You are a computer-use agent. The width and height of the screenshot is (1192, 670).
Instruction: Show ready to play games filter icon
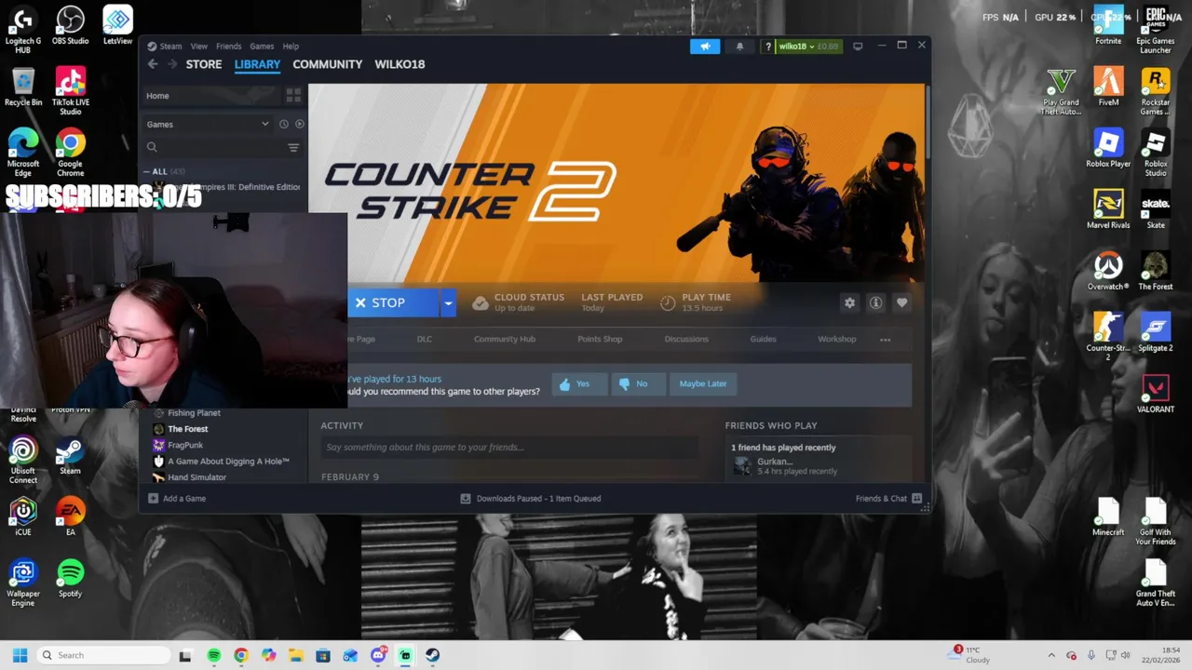300,124
